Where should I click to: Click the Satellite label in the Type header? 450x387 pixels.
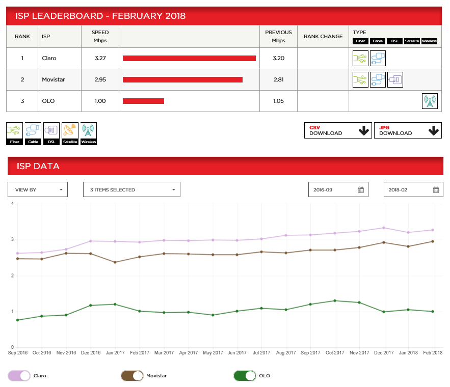[412, 41]
